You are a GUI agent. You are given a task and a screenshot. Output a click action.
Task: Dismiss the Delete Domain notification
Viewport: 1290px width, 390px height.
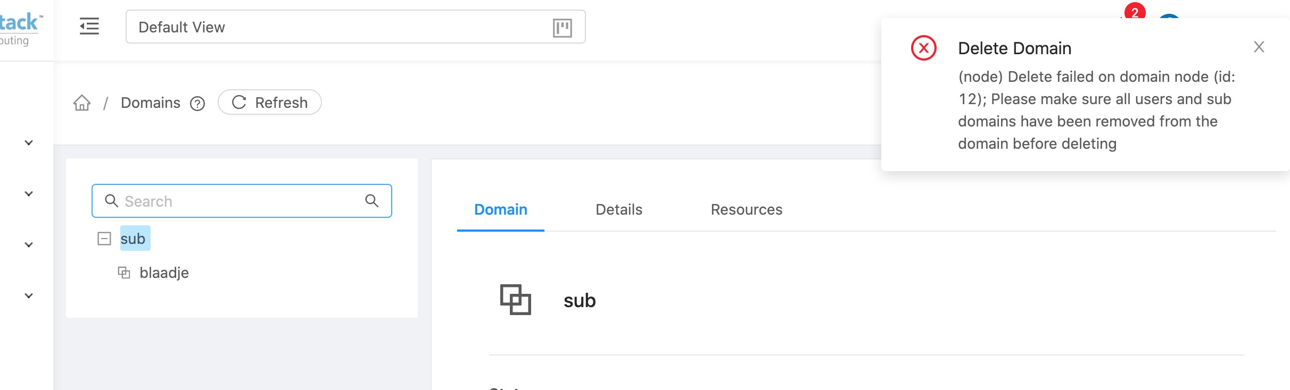click(x=1259, y=47)
